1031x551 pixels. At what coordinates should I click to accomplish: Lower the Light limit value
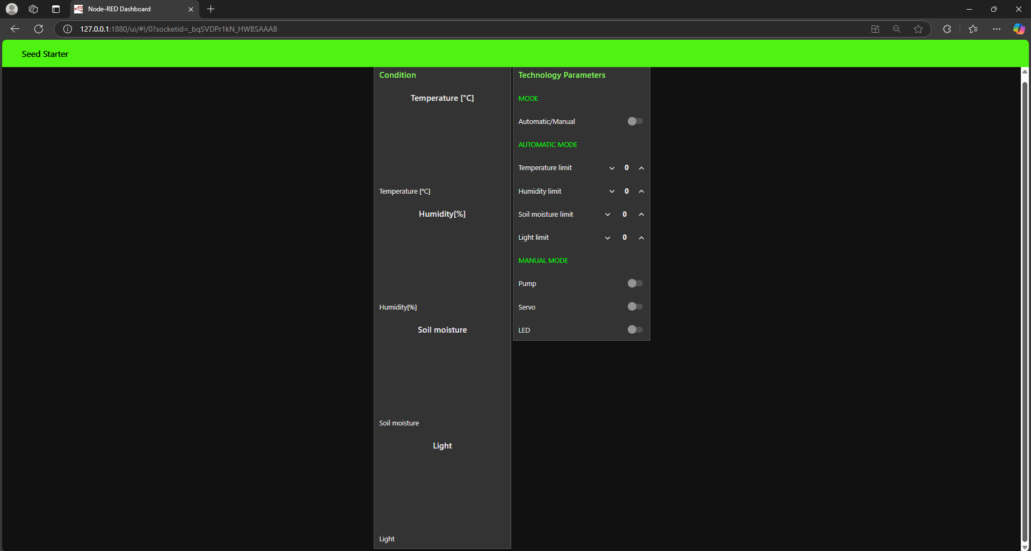607,238
